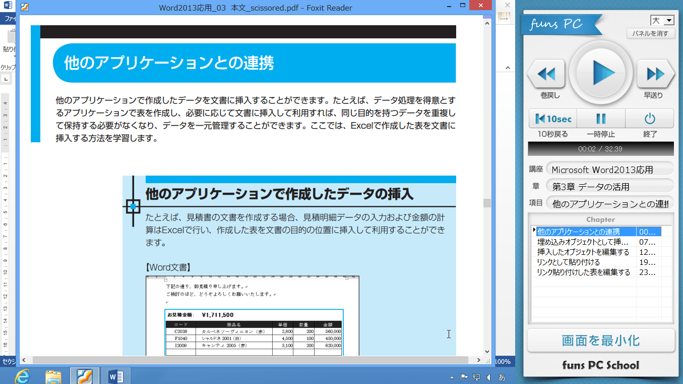The height and width of the screenshot is (384, 683).
Task: End playback with the 終了 power icon
Action: coord(650,119)
